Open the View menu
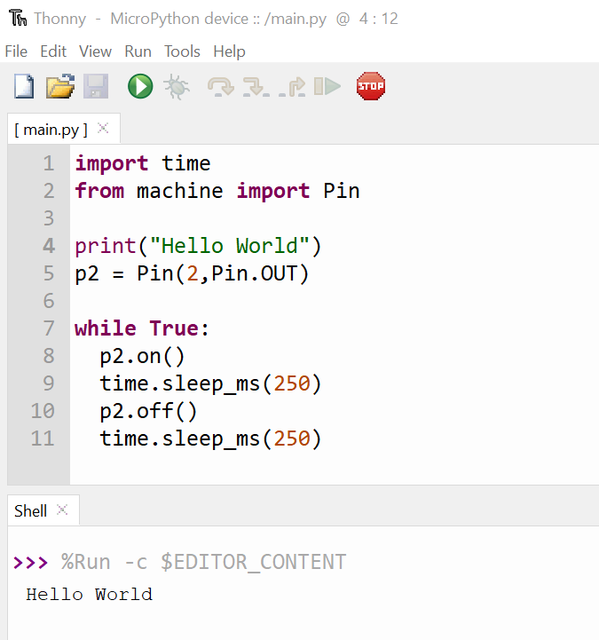Viewport: 599px width, 640px height. 95,51
